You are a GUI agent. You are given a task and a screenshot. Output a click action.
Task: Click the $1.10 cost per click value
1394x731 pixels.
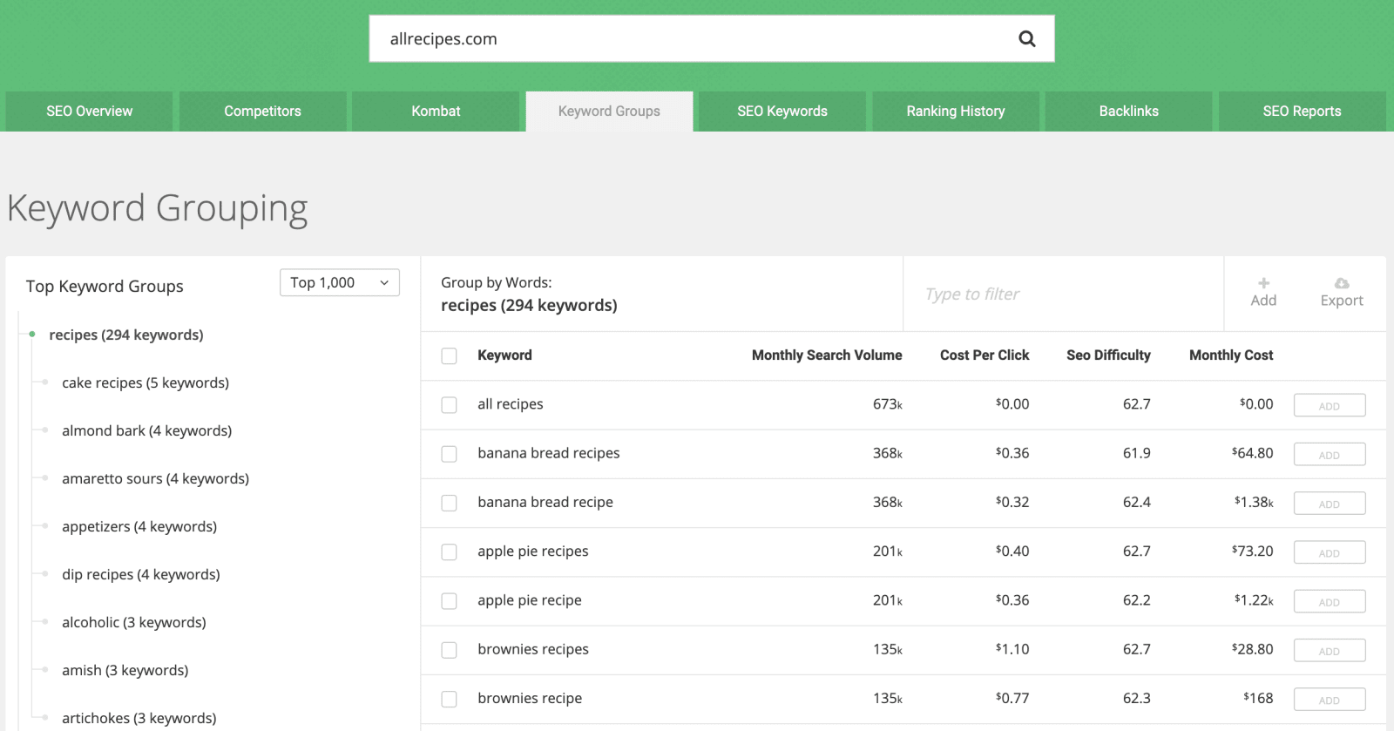1012,649
